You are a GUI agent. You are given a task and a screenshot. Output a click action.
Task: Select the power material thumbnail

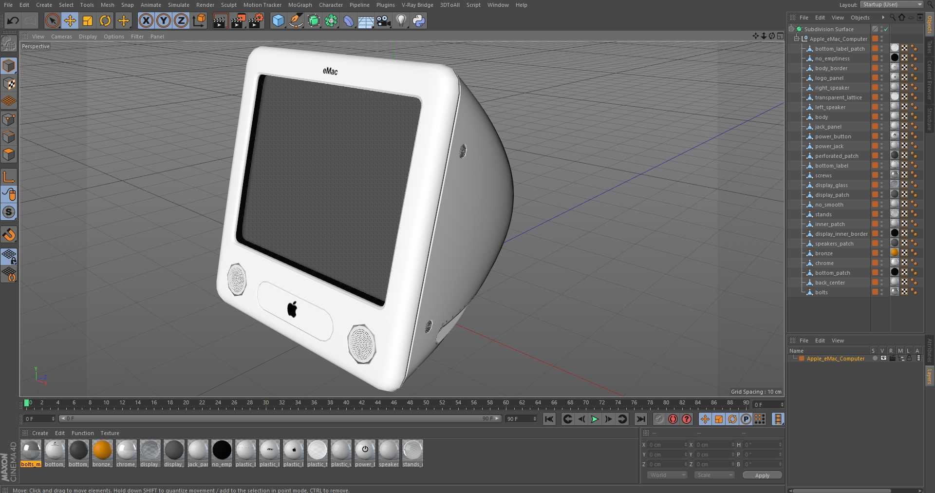pyautogui.click(x=365, y=450)
